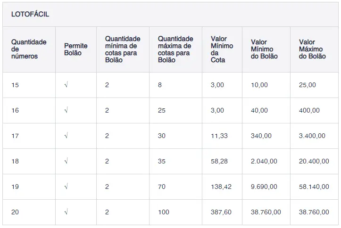
Task: Click the checkmark in the 17 numbers row
Action: (x=66, y=136)
